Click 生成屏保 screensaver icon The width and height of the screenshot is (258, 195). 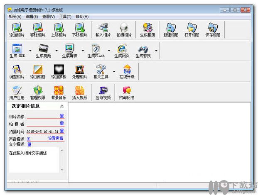pos(70,51)
